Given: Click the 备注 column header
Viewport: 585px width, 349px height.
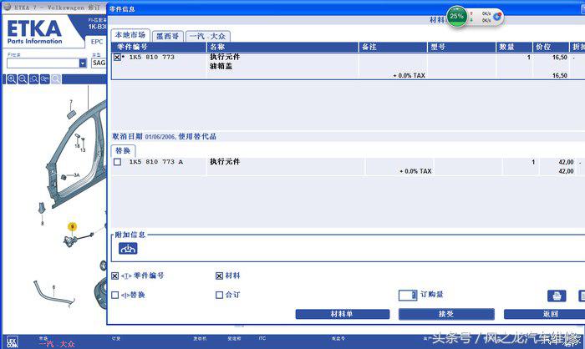Looking at the screenshot, I should point(394,47).
